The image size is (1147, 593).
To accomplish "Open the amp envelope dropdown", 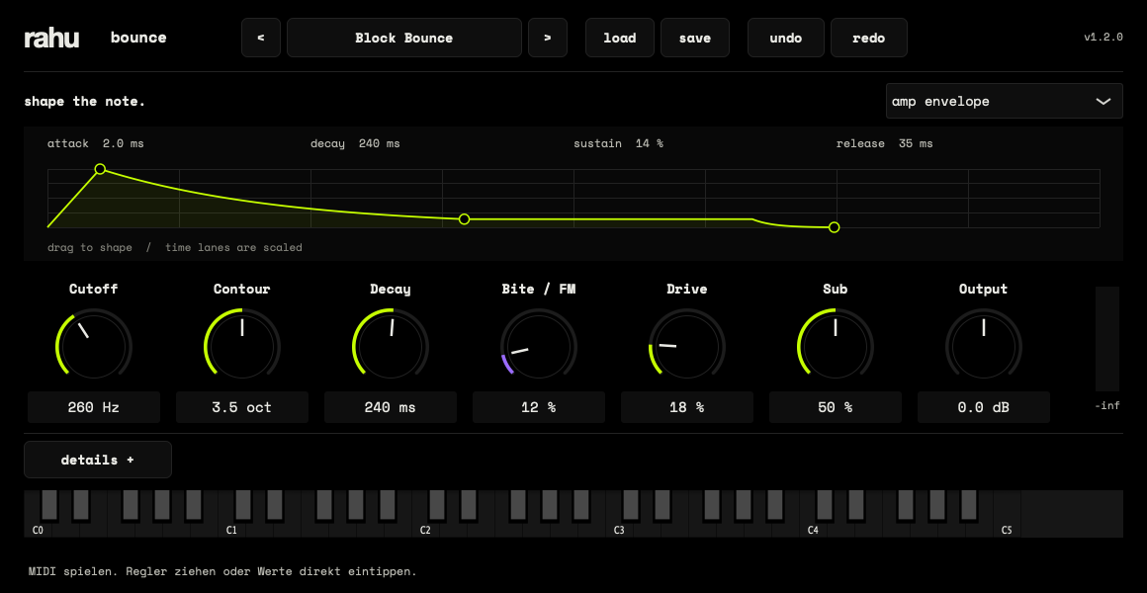I will point(1005,101).
